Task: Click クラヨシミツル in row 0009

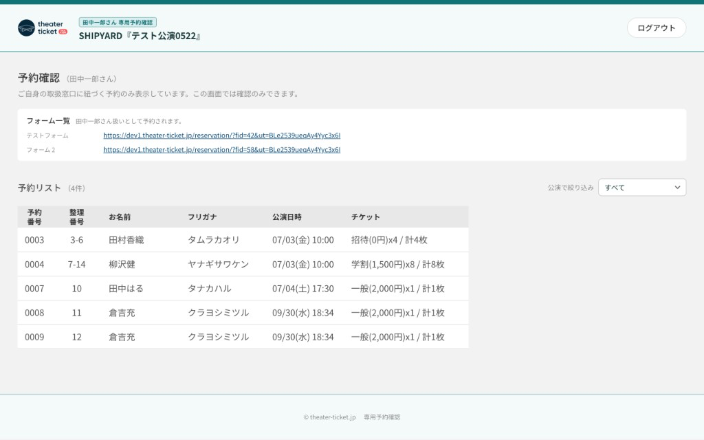Action: (218, 337)
